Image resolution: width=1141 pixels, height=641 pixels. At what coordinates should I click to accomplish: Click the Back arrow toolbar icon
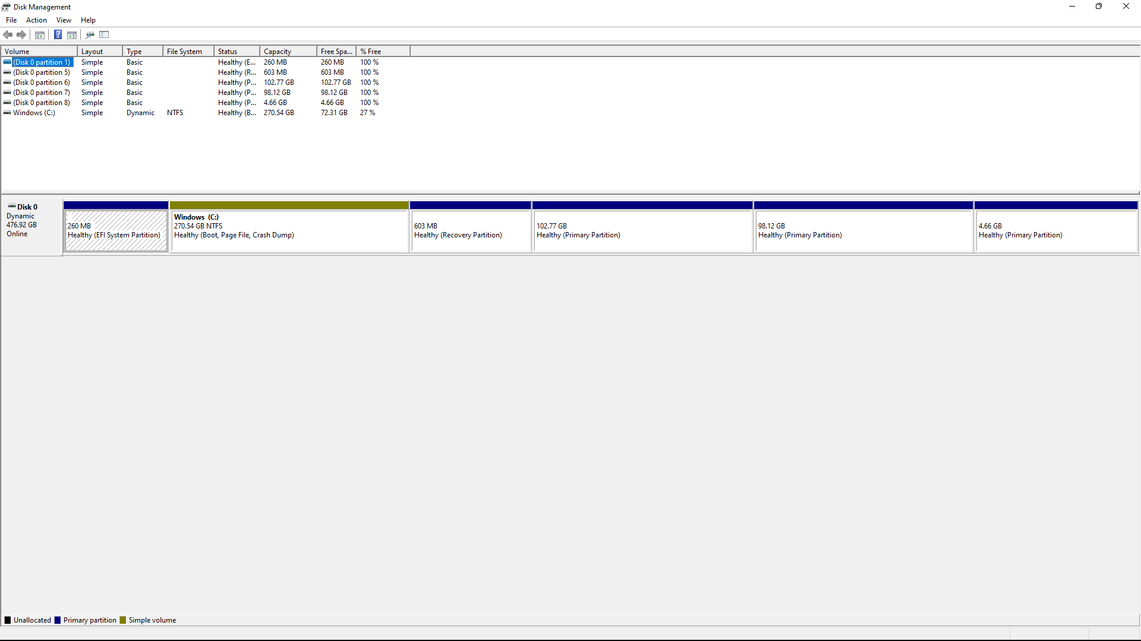point(8,34)
